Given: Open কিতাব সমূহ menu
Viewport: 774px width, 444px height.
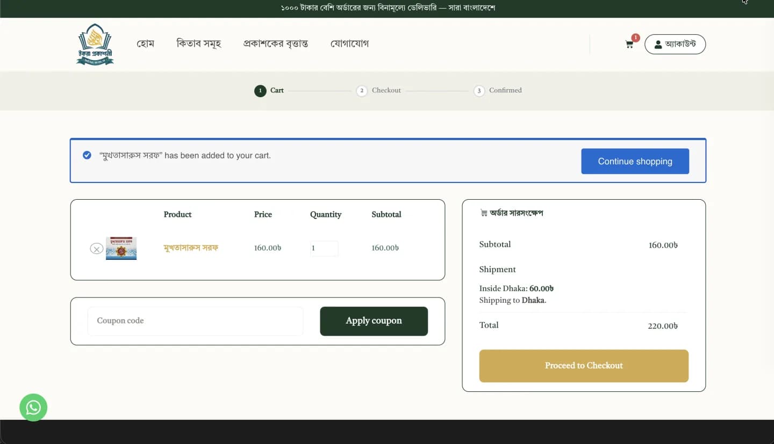Looking at the screenshot, I should 199,43.
